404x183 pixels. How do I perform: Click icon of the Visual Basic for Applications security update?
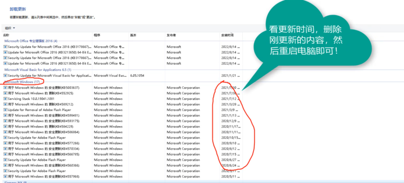(6, 76)
